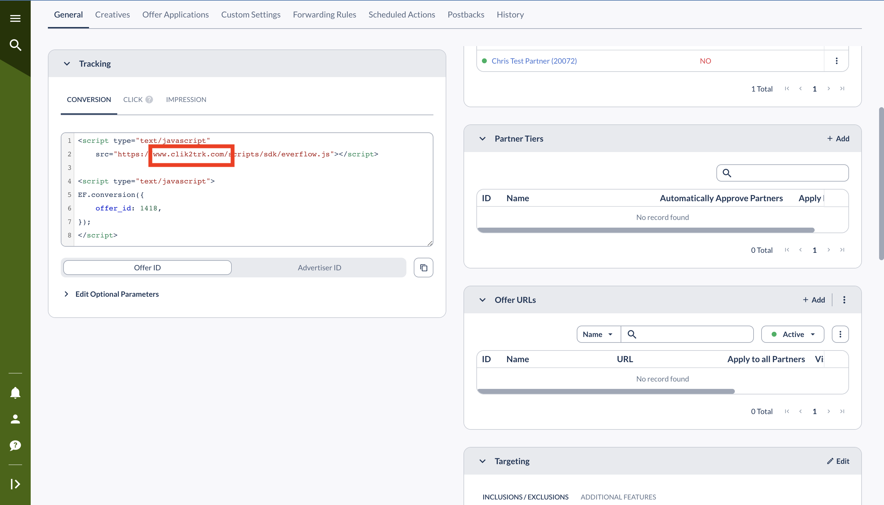Click inside the conversion script code editor
The width and height of the screenshot is (884, 505).
click(x=247, y=189)
